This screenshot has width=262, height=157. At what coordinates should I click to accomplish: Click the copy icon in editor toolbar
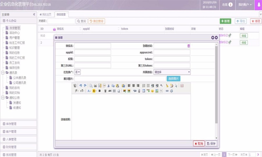click(x=113, y=86)
